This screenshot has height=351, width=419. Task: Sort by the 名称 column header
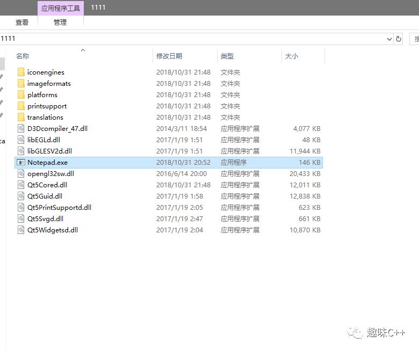tap(23, 56)
